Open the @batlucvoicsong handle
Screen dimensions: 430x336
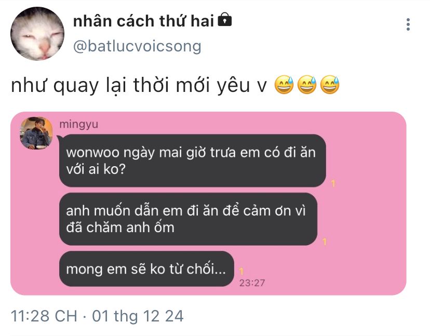137,46
